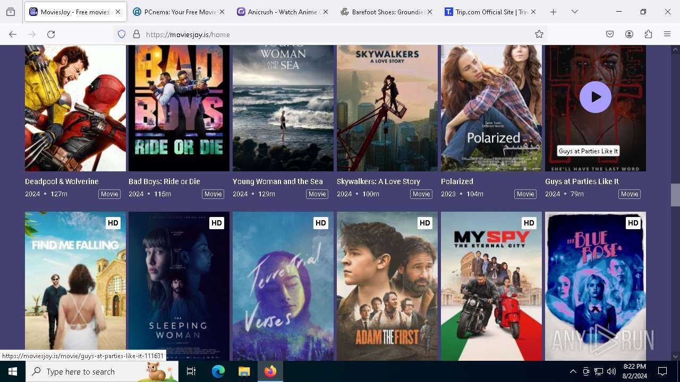Click the site security padlock icon
The width and height of the screenshot is (680, 382).
click(x=137, y=34)
